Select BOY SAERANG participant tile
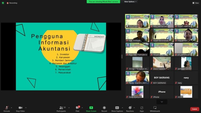Image resolution: width=201 pixels, height=113 pixels. click(162, 78)
